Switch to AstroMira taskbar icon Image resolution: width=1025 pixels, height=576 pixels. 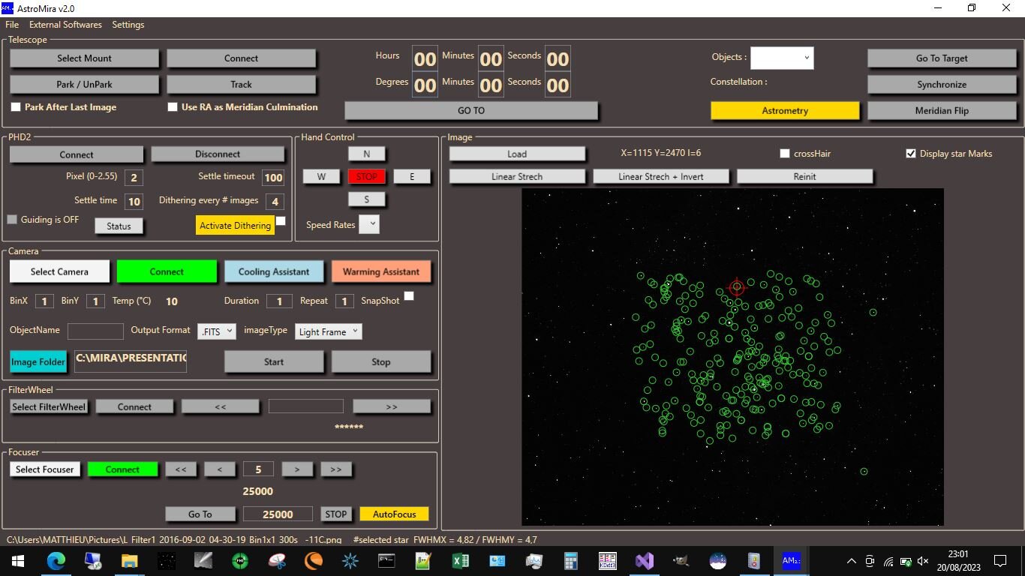pos(792,560)
